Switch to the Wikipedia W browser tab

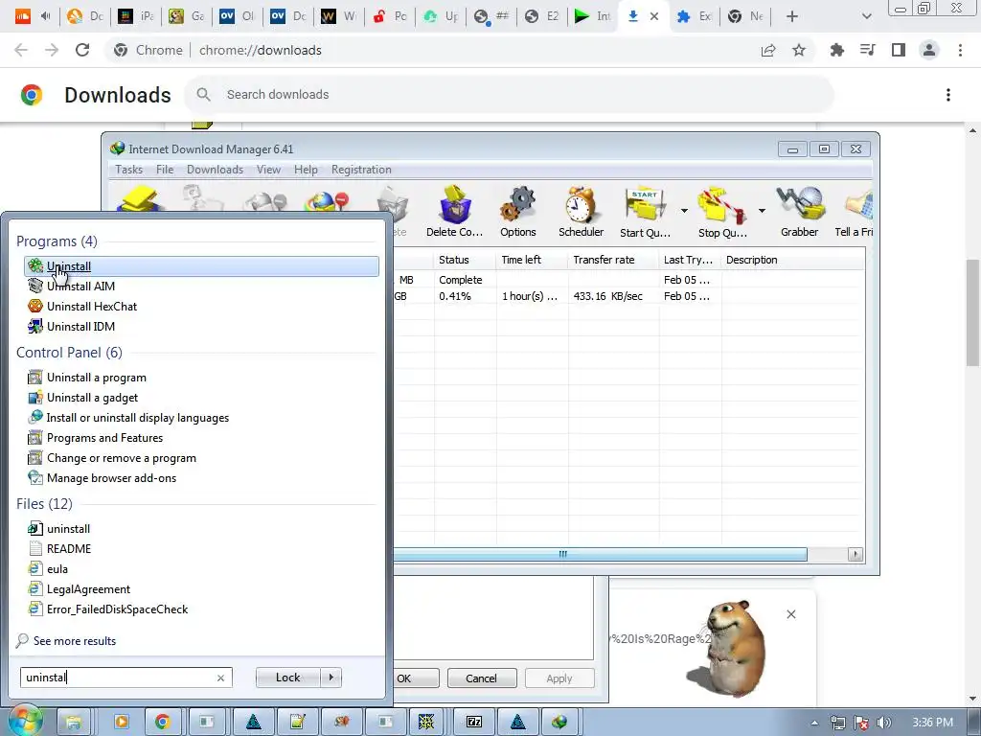(x=338, y=16)
